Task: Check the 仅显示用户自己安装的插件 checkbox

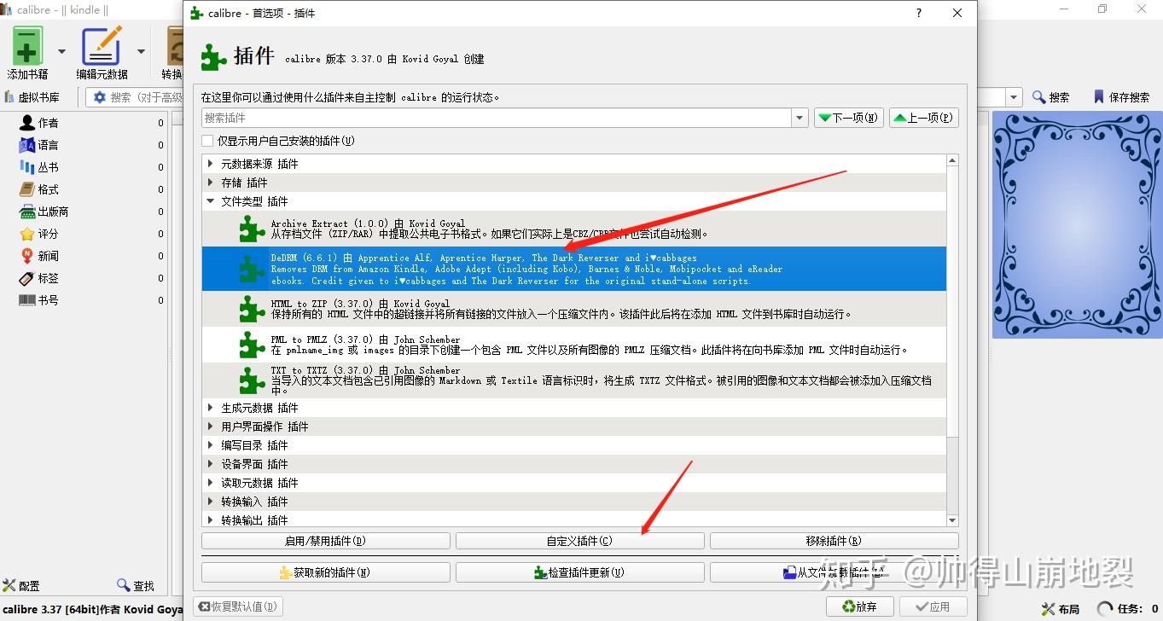Action: [x=206, y=140]
